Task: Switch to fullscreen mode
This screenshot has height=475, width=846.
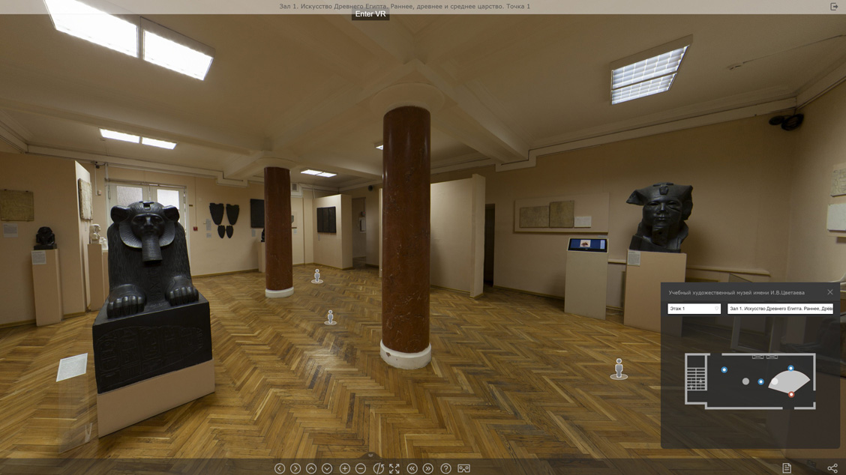Action: pyautogui.click(x=394, y=468)
